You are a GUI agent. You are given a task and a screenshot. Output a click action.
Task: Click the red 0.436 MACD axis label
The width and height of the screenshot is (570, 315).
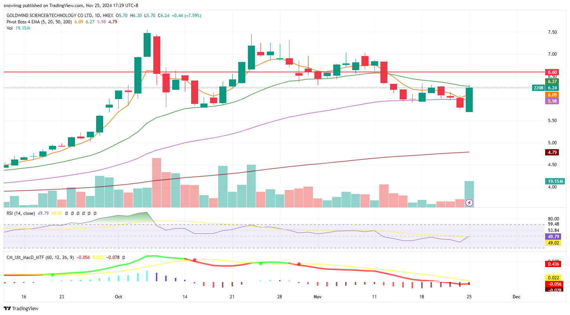553,264
